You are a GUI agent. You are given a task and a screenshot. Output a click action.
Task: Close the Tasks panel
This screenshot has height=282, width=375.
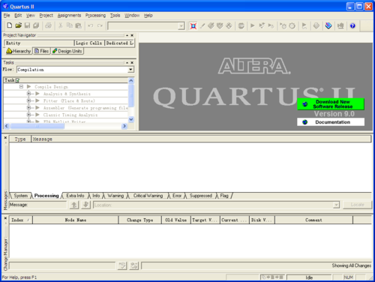point(132,62)
